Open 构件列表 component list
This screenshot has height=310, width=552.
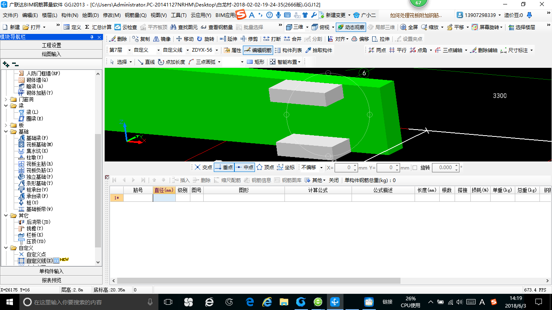288,50
